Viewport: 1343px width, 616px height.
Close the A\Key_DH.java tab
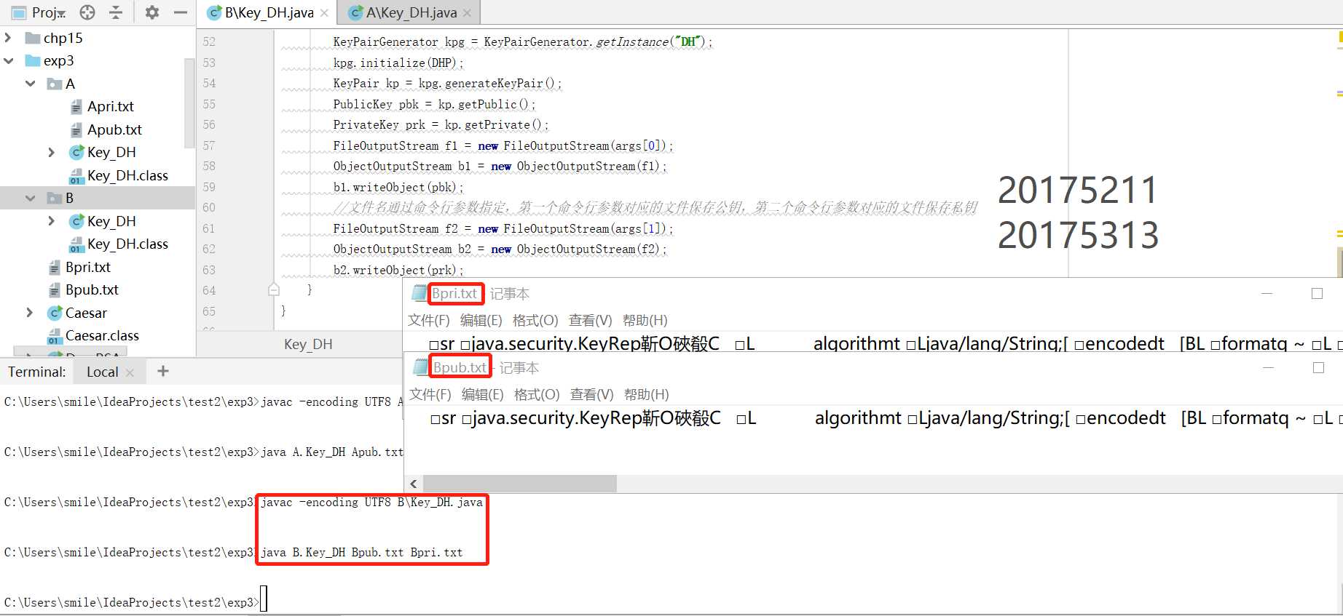(467, 13)
